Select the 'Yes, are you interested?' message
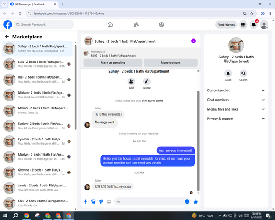Viewport: 275px width, 220px height. pyautogui.click(x=176, y=151)
